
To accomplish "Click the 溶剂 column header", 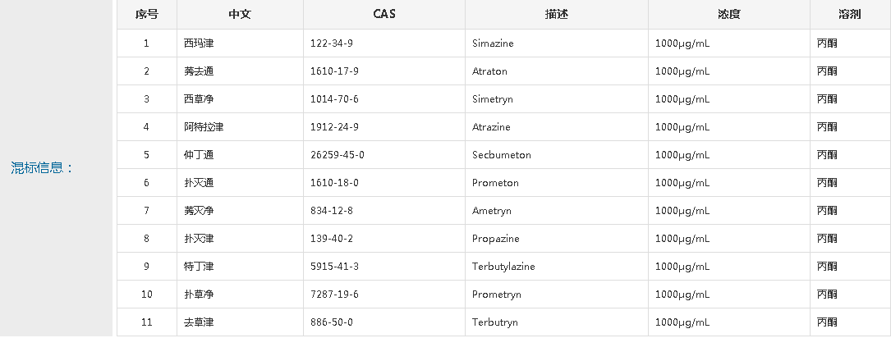I will [850, 15].
